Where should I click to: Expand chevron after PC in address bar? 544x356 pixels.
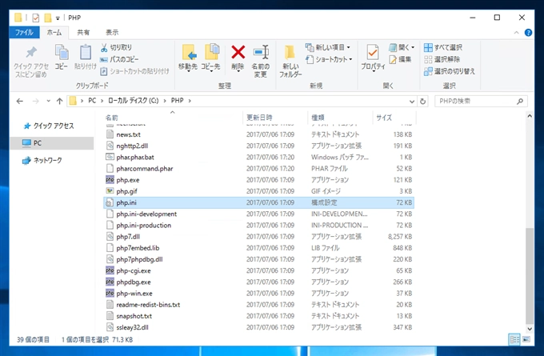pyautogui.click(x=102, y=101)
